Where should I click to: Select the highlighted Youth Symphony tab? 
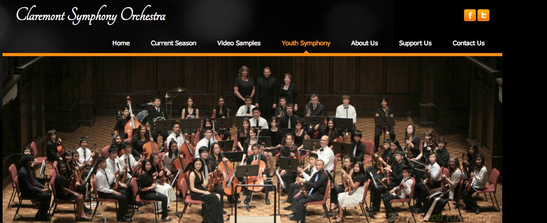pos(306,43)
